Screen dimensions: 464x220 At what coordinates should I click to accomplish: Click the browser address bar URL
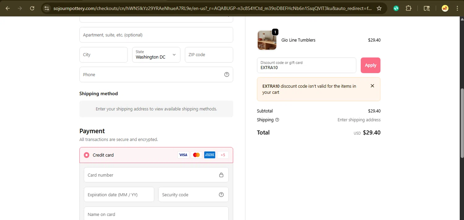click(x=213, y=8)
